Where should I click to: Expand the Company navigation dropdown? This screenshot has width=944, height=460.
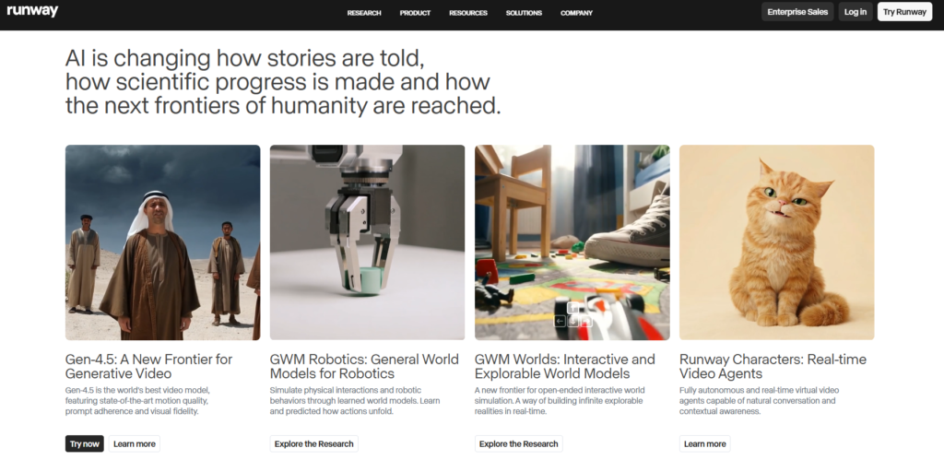[x=576, y=13]
